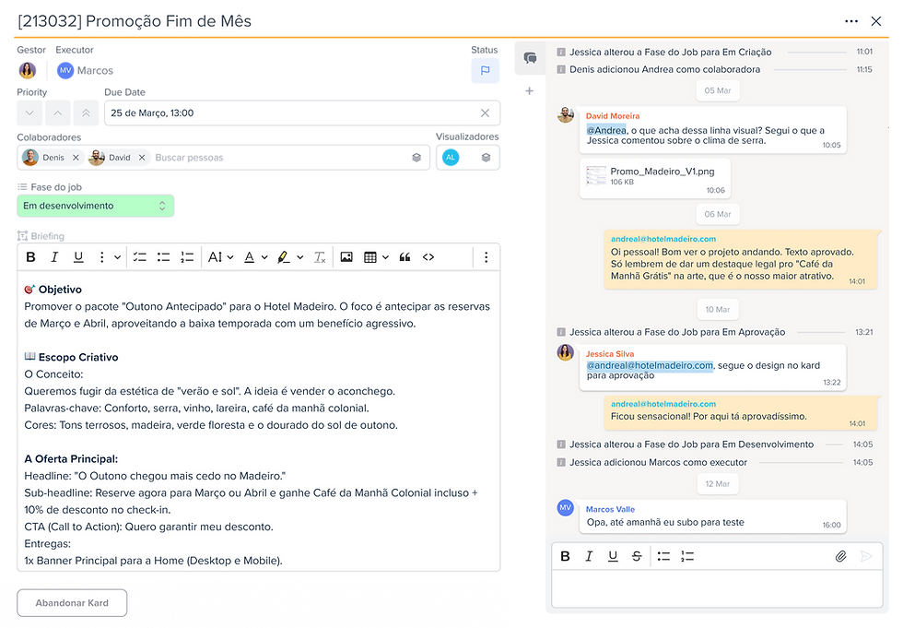Insert a to-do checklist in briefing
The image size is (903, 628).
point(139,257)
